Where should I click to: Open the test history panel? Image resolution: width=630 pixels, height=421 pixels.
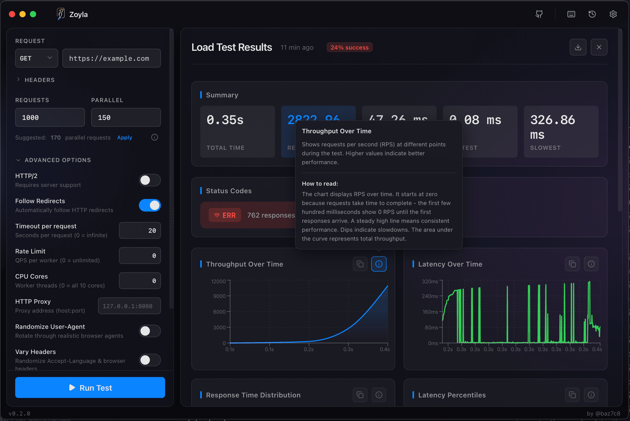(x=592, y=14)
